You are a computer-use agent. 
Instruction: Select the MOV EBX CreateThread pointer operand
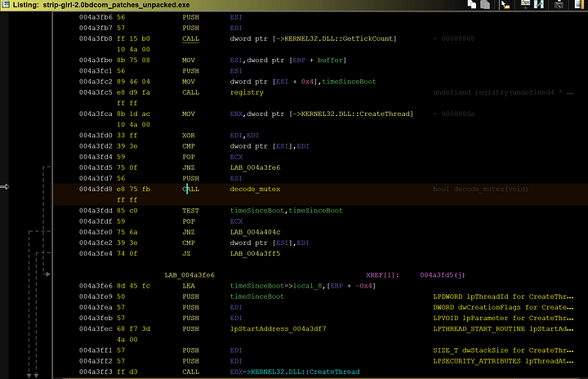[x=322, y=114]
